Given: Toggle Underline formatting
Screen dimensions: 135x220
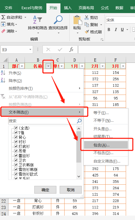Looking at the screenshot, I should click(x=122, y=29).
